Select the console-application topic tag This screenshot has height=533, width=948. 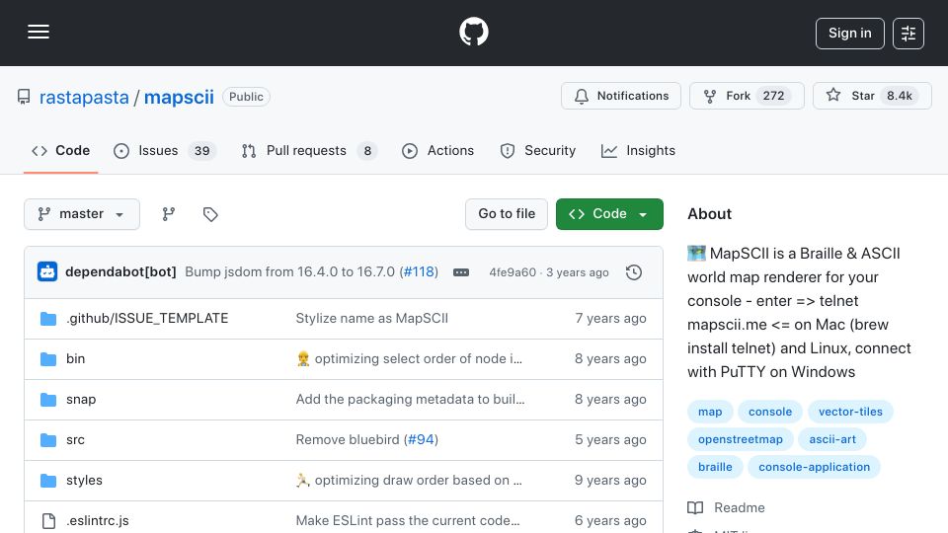[814, 467]
